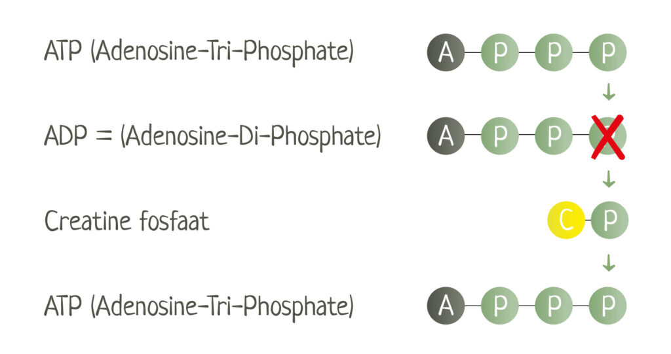Click the dark A circle in top row

446,52
